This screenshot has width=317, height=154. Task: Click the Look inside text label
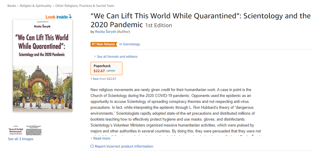56,17
